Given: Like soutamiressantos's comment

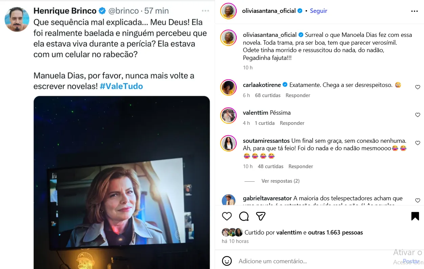Looking at the screenshot, I should [418, 143].
